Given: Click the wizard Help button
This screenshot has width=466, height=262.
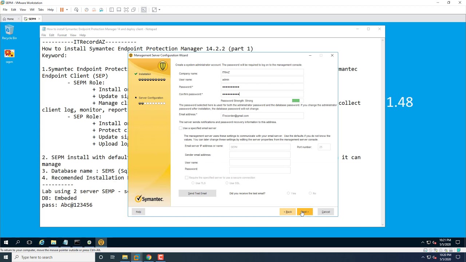Looking at the screenshot, I should (x=138, y=212).
